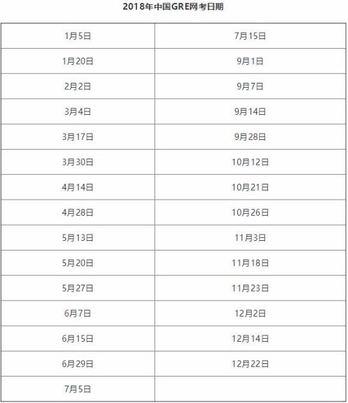Click the 6月15日 date

pyautogui.click(x=78, y=339)
